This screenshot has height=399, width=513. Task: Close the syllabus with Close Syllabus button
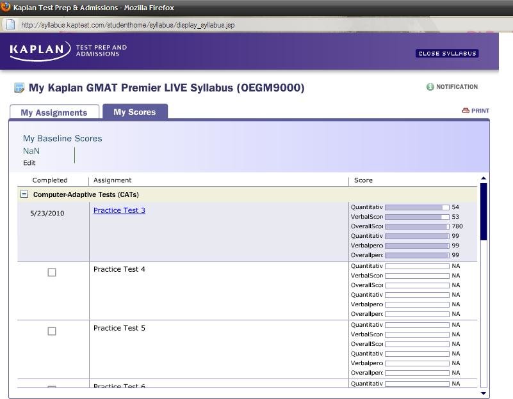(447, 54)
